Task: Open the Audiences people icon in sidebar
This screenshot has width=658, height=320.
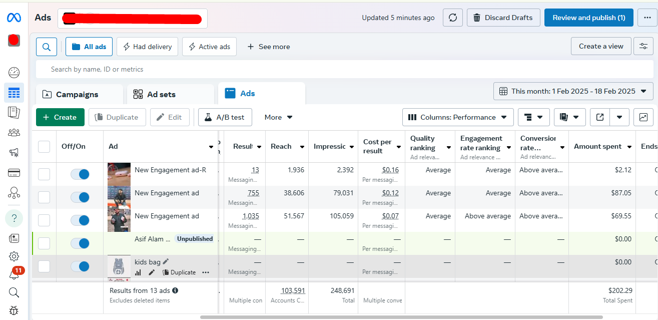Action: [14, 133]
